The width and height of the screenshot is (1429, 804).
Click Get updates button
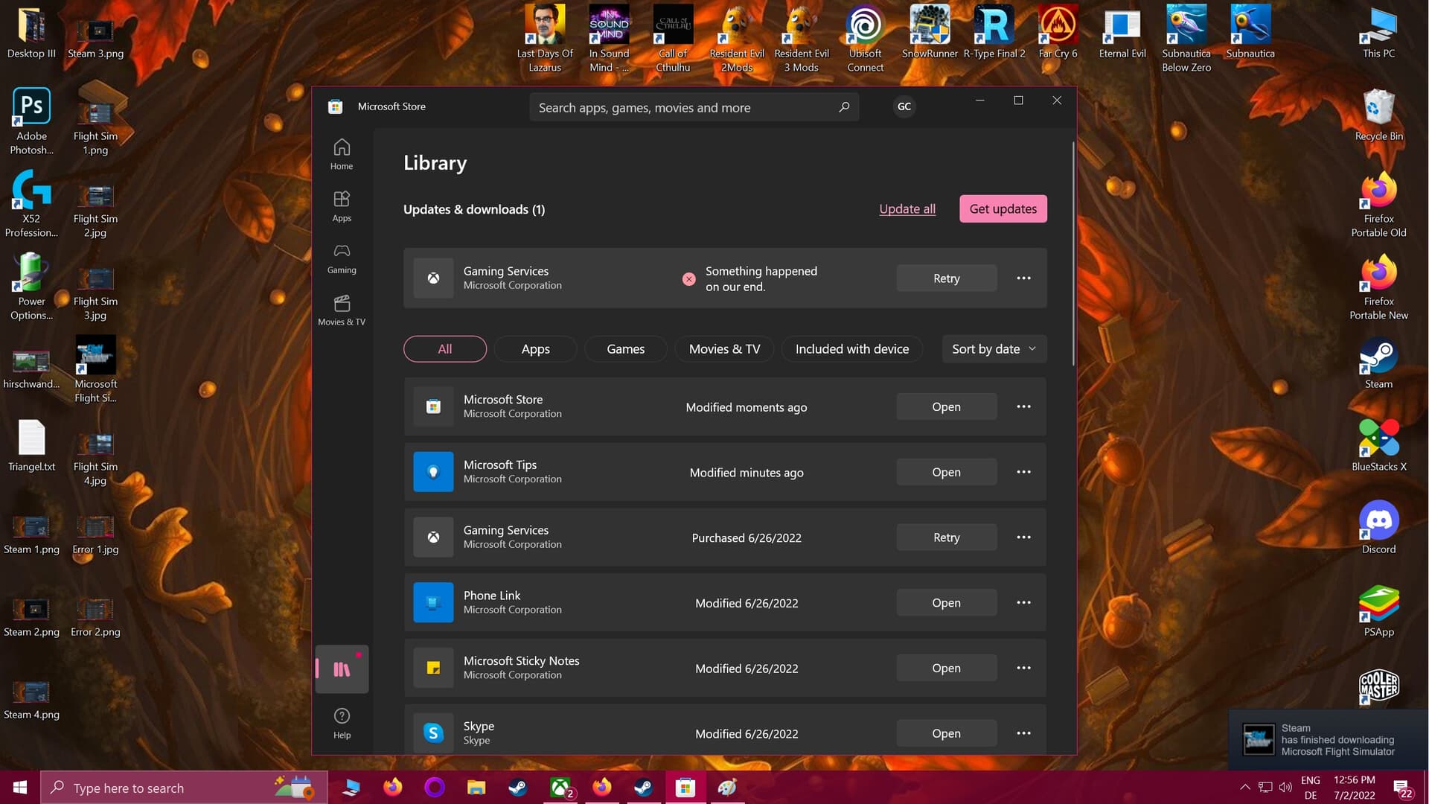coord(1003,208)
